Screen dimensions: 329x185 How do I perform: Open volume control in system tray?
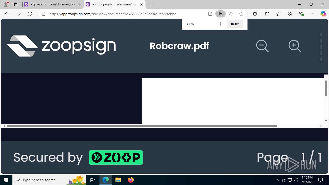296,180
